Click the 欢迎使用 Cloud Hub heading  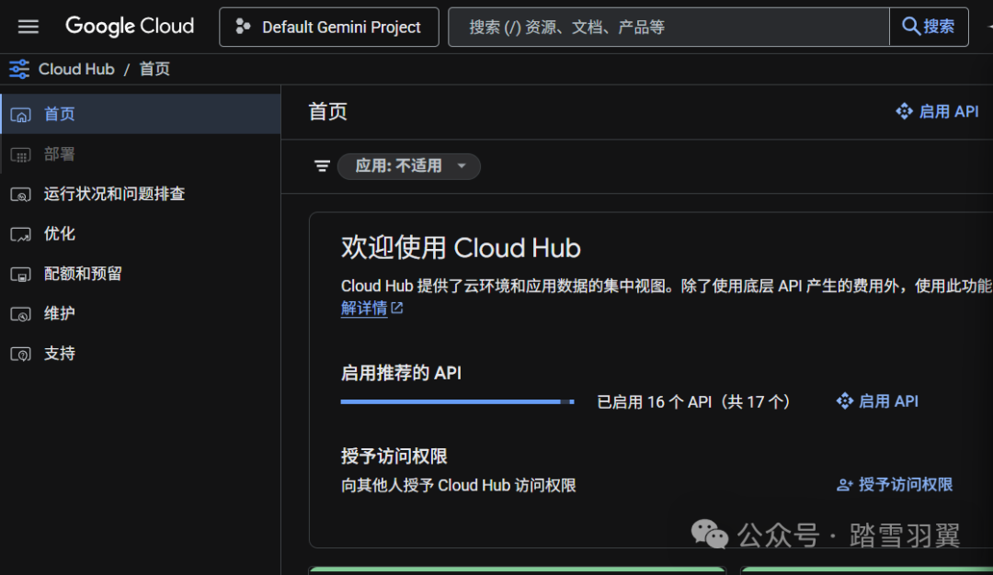tap(461, 248)
